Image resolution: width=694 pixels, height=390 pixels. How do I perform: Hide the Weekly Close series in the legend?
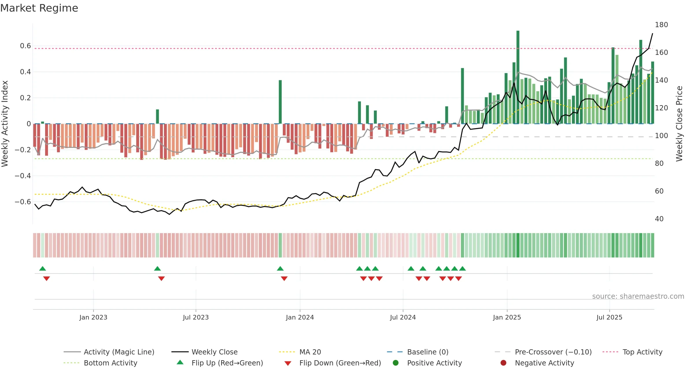[x=204, y=352]
